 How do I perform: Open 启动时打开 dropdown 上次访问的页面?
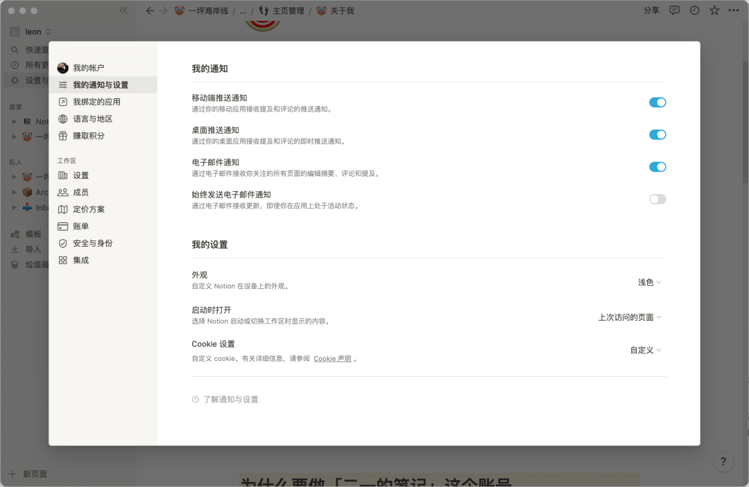coord(630,317)
